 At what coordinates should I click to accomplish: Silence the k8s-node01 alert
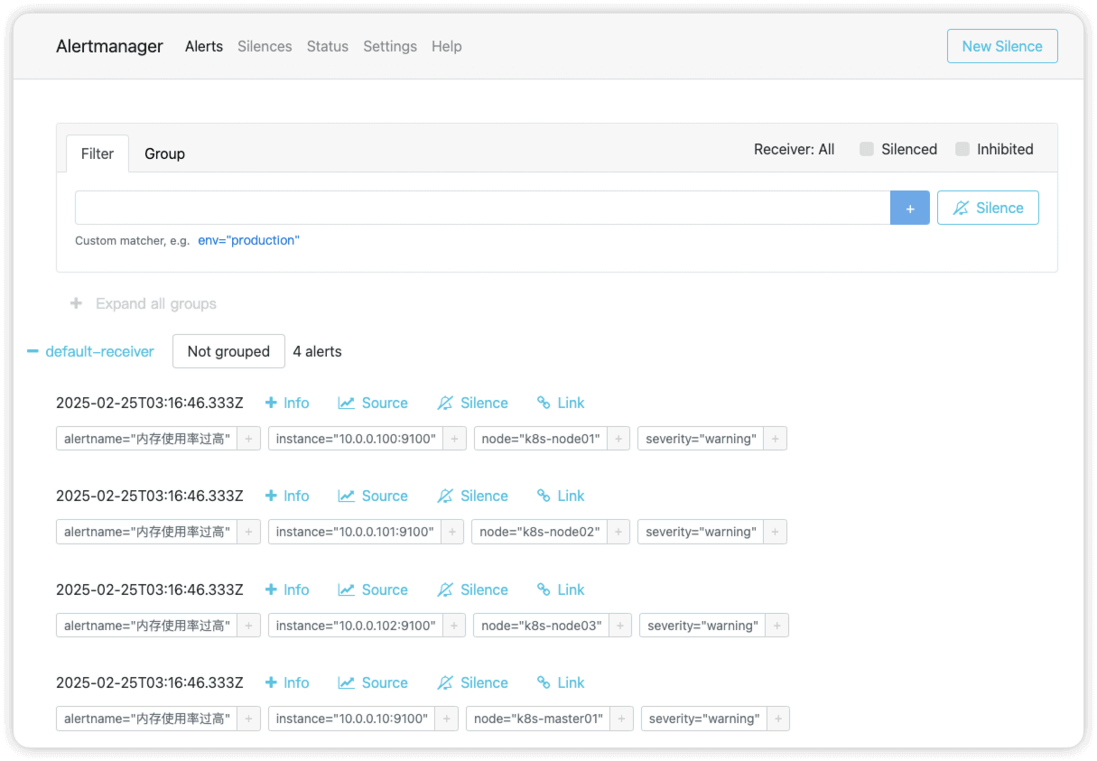click(472, 403)
